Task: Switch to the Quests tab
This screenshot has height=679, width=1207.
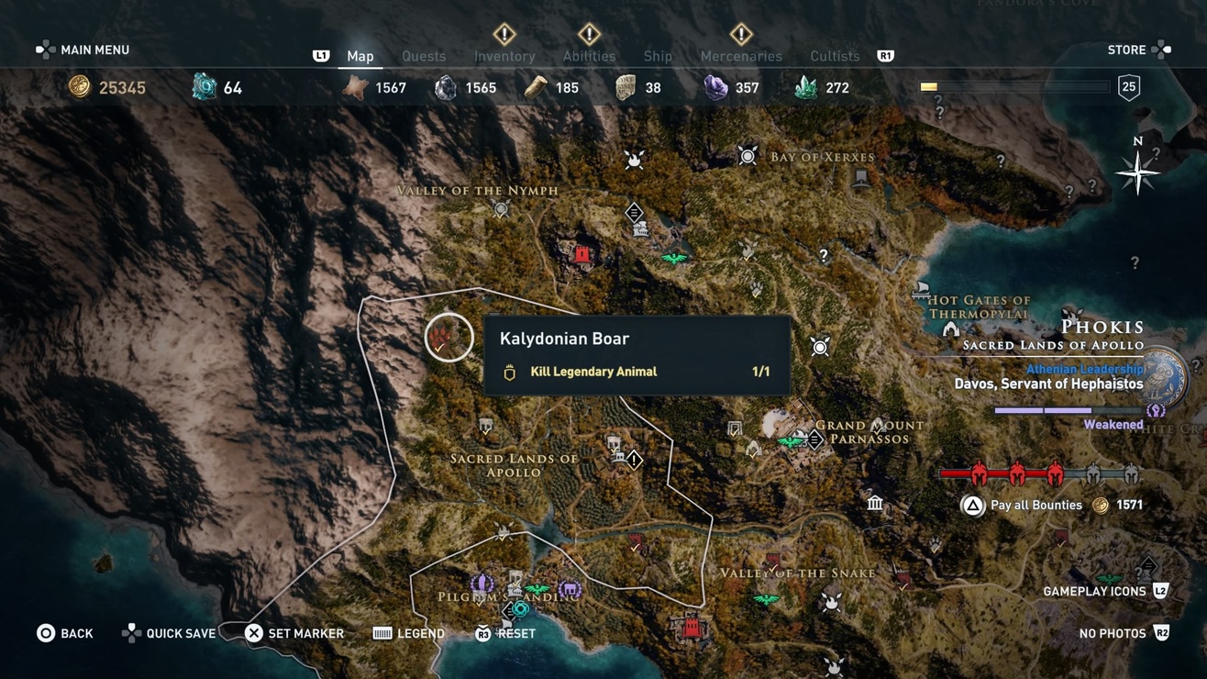Action: pos(424,56)
